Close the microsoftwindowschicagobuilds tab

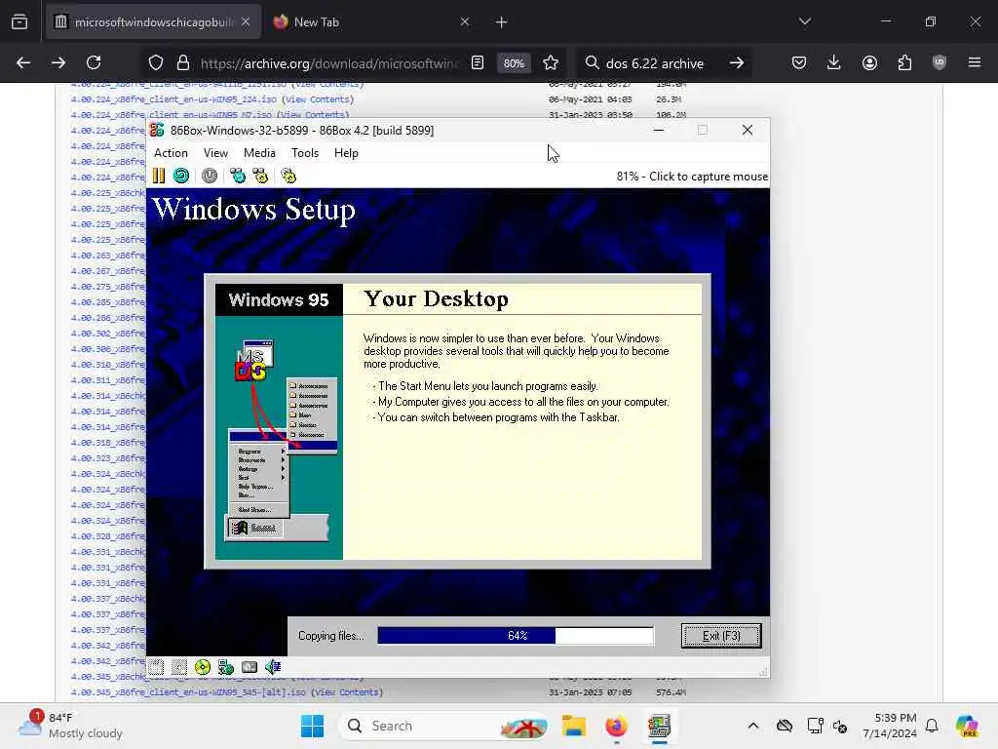(246, 22)
